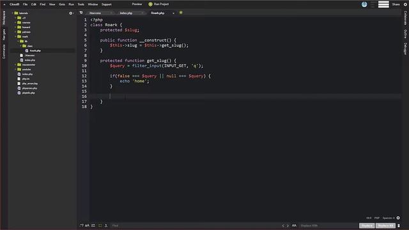Click the PHP syntax mode in status bar
This screenshot has width=409, height=230.
pos(377,218)
